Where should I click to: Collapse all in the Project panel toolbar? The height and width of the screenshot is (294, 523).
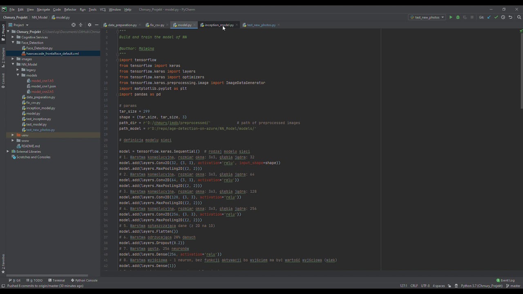tap(80, 25)
